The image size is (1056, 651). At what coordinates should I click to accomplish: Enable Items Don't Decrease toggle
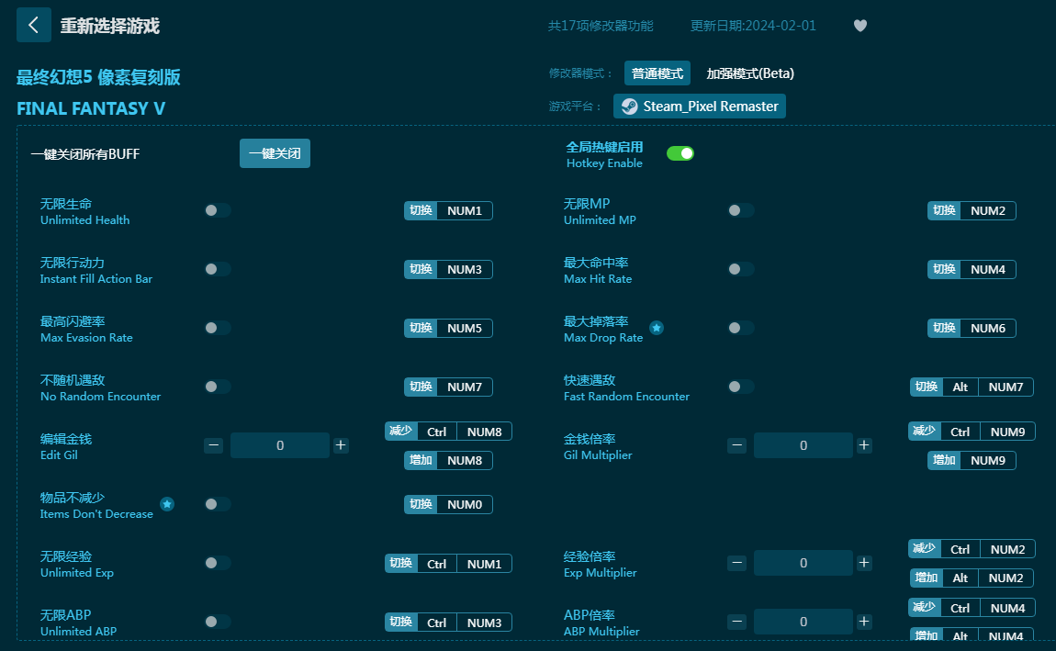point(218,504)
